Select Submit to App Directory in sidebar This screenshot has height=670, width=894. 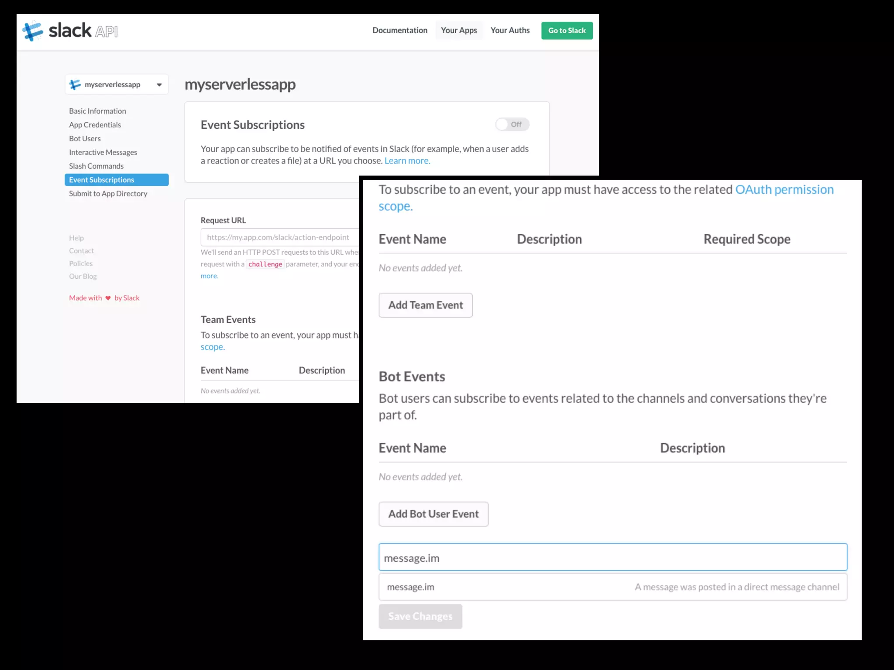(x=108, y=194)
